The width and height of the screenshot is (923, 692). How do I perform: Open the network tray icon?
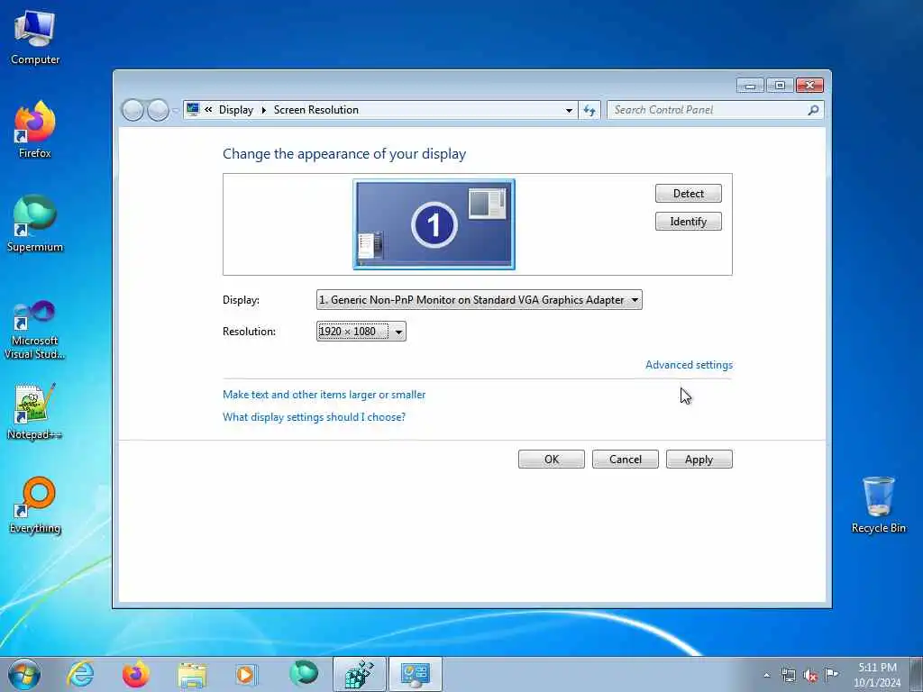pyautogui.click(x=788, y=676)
